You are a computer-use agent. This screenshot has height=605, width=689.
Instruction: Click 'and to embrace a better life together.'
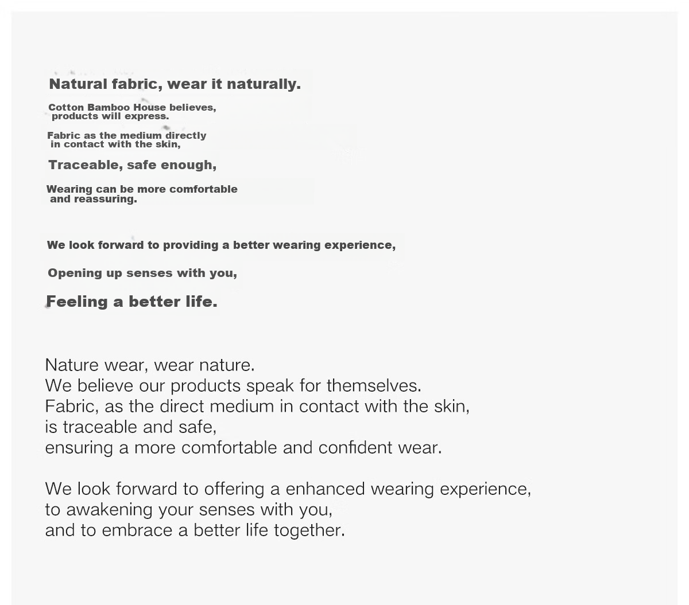coord(195,530)
